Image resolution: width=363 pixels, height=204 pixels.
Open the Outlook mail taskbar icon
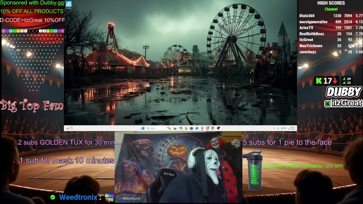point(197,128)
